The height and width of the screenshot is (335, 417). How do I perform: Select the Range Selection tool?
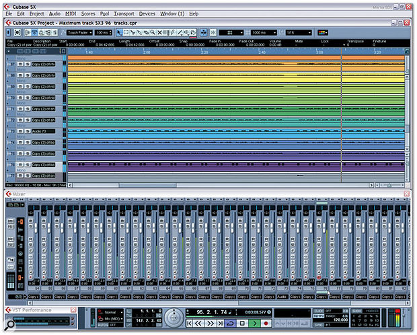tap(126, 32)
